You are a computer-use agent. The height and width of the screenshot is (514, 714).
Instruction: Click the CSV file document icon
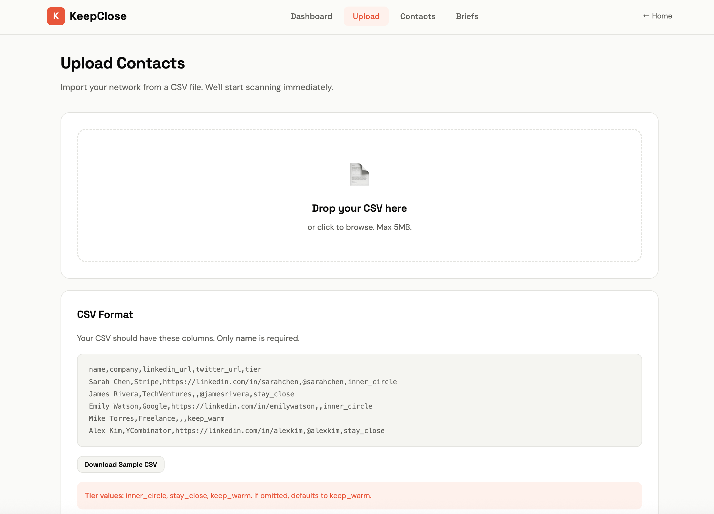click(359, 174)
